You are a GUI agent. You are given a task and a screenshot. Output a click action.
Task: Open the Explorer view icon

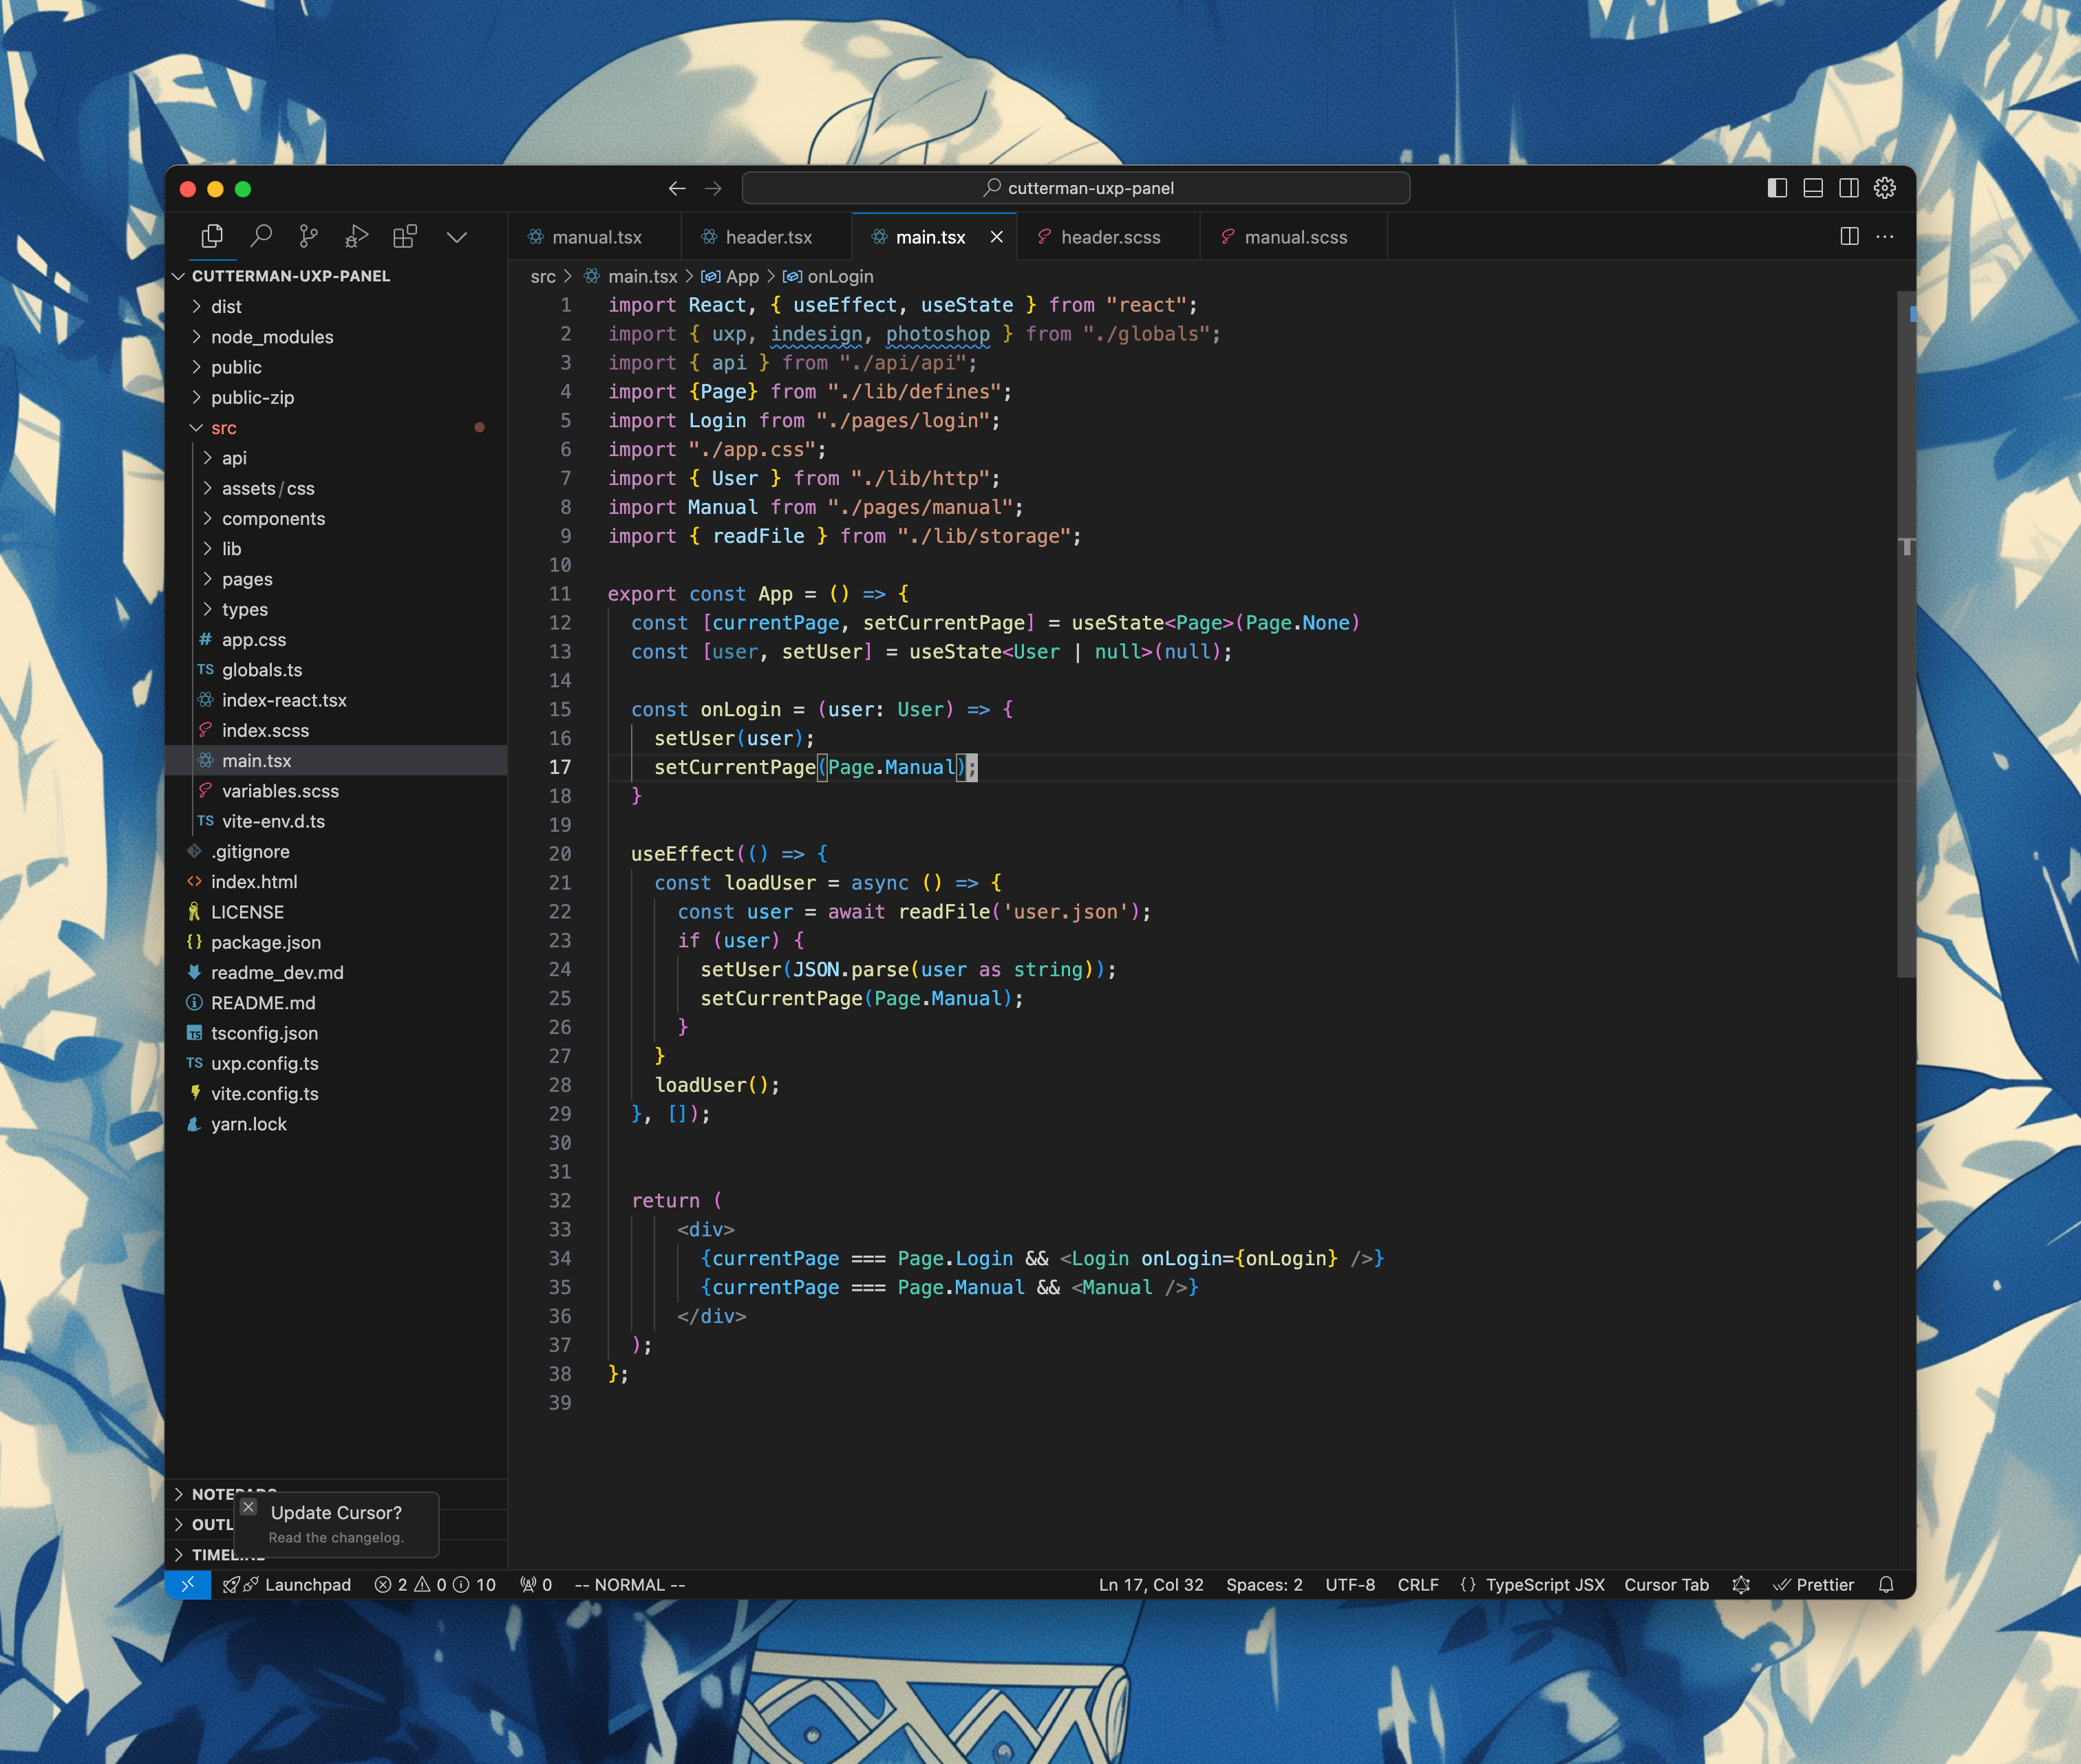tap(212, 237)
